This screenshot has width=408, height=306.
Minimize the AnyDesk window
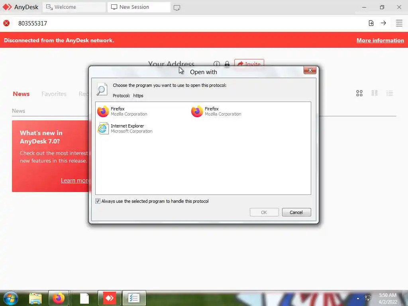pyautogui.click(x=364, y=7)
